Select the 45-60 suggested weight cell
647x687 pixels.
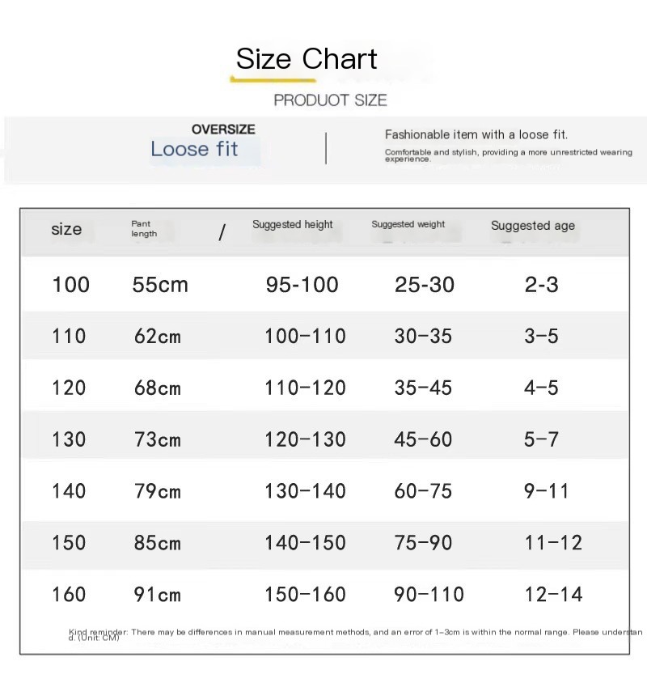click(423, 440)
